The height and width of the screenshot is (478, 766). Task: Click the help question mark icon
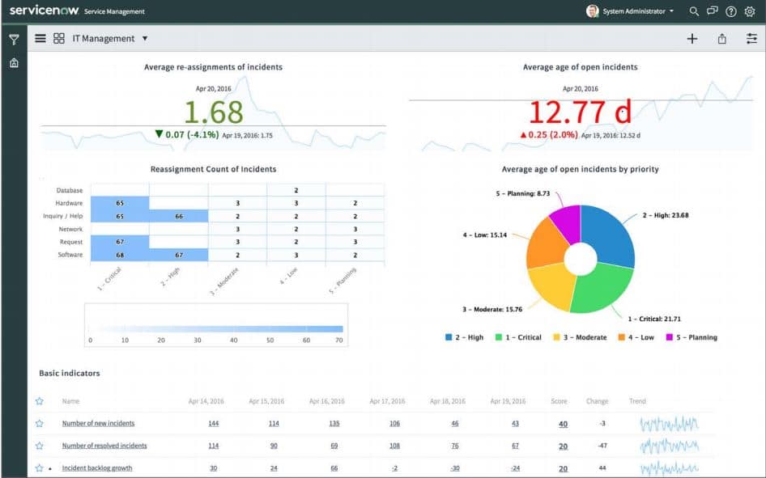click(x=731, y=11)
